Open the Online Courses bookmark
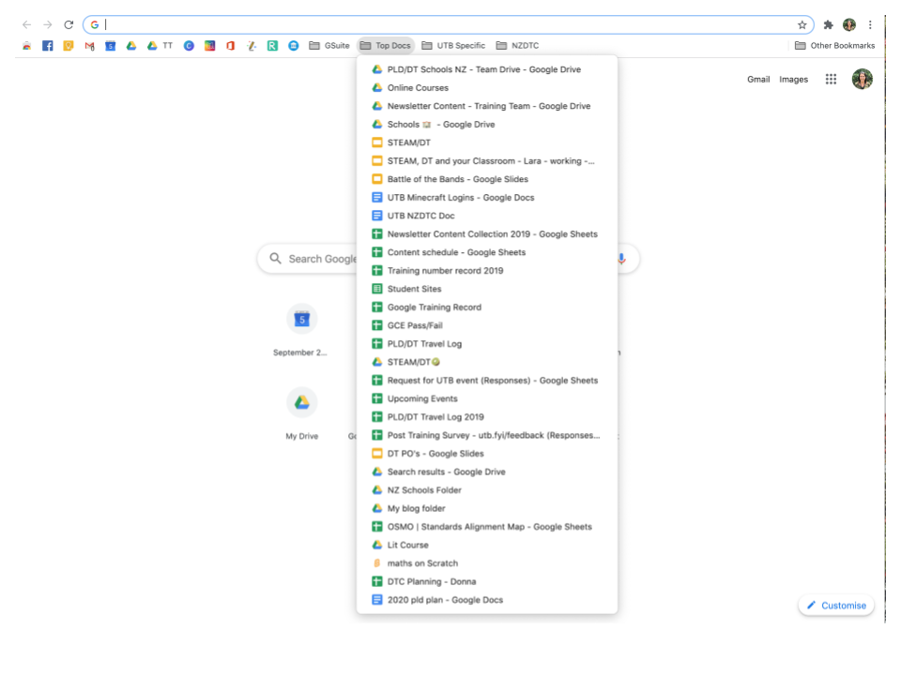This screenshot has width=901, height=675. click(x=487, y=88)
